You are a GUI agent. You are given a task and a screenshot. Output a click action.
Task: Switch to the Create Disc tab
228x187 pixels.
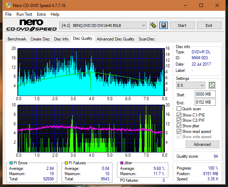[x=40, y=39]
